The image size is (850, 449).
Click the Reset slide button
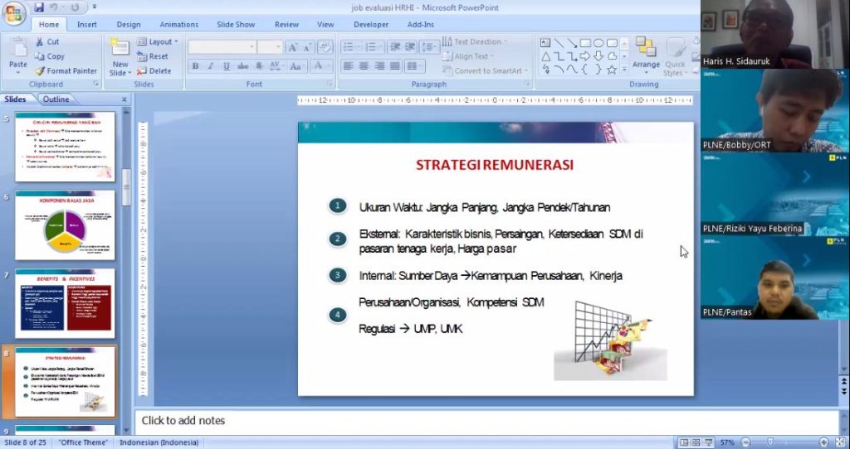pos(154,56)
